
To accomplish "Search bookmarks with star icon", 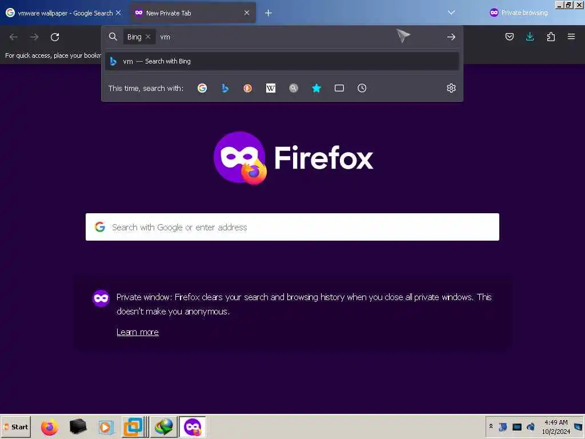I will pos(316,88).
